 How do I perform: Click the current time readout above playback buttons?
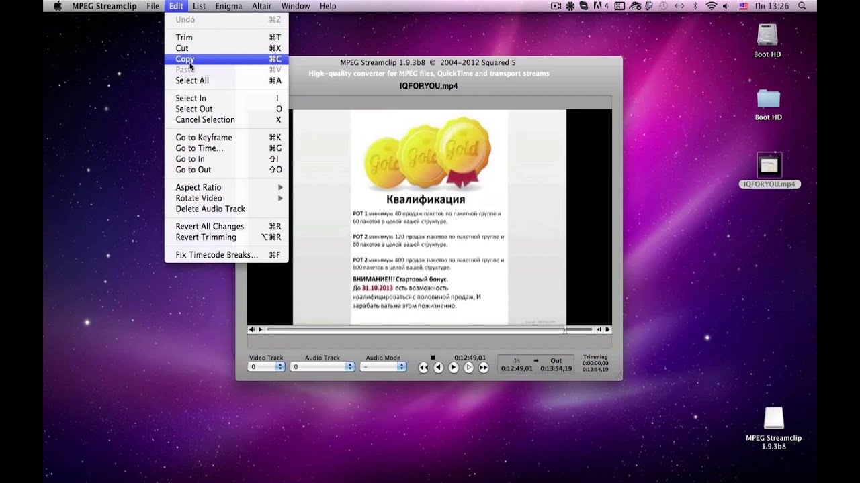(470, 358)
